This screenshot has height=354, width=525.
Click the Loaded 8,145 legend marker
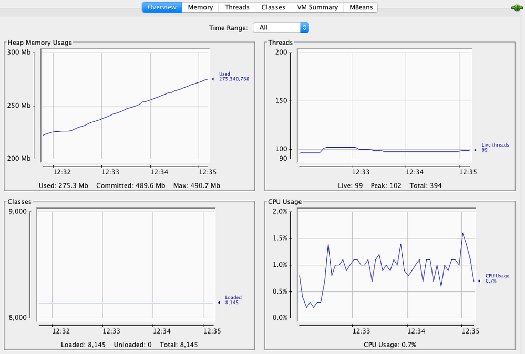219,303
